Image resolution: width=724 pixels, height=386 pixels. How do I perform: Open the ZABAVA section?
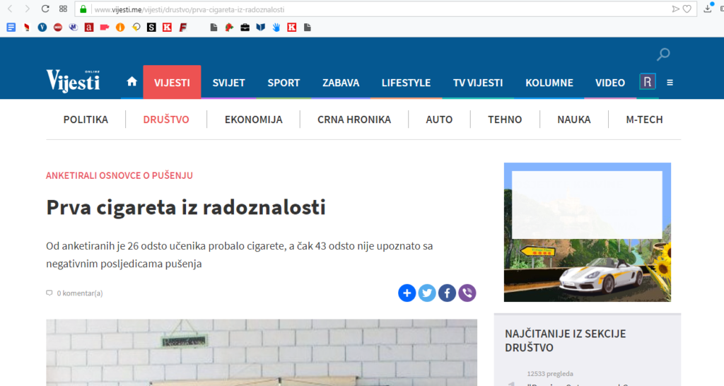click(x=341, y=83)
